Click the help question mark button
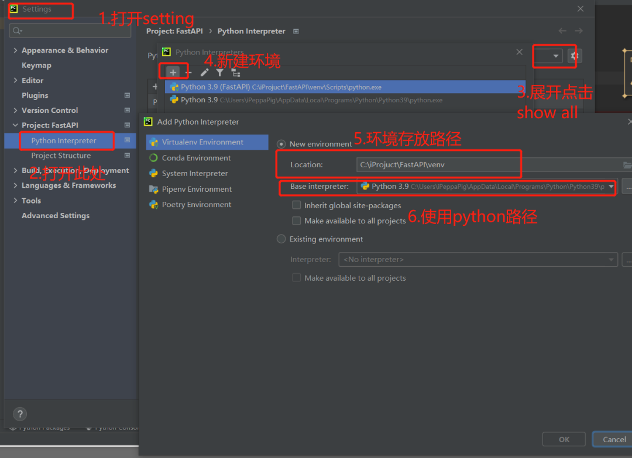 20,414
